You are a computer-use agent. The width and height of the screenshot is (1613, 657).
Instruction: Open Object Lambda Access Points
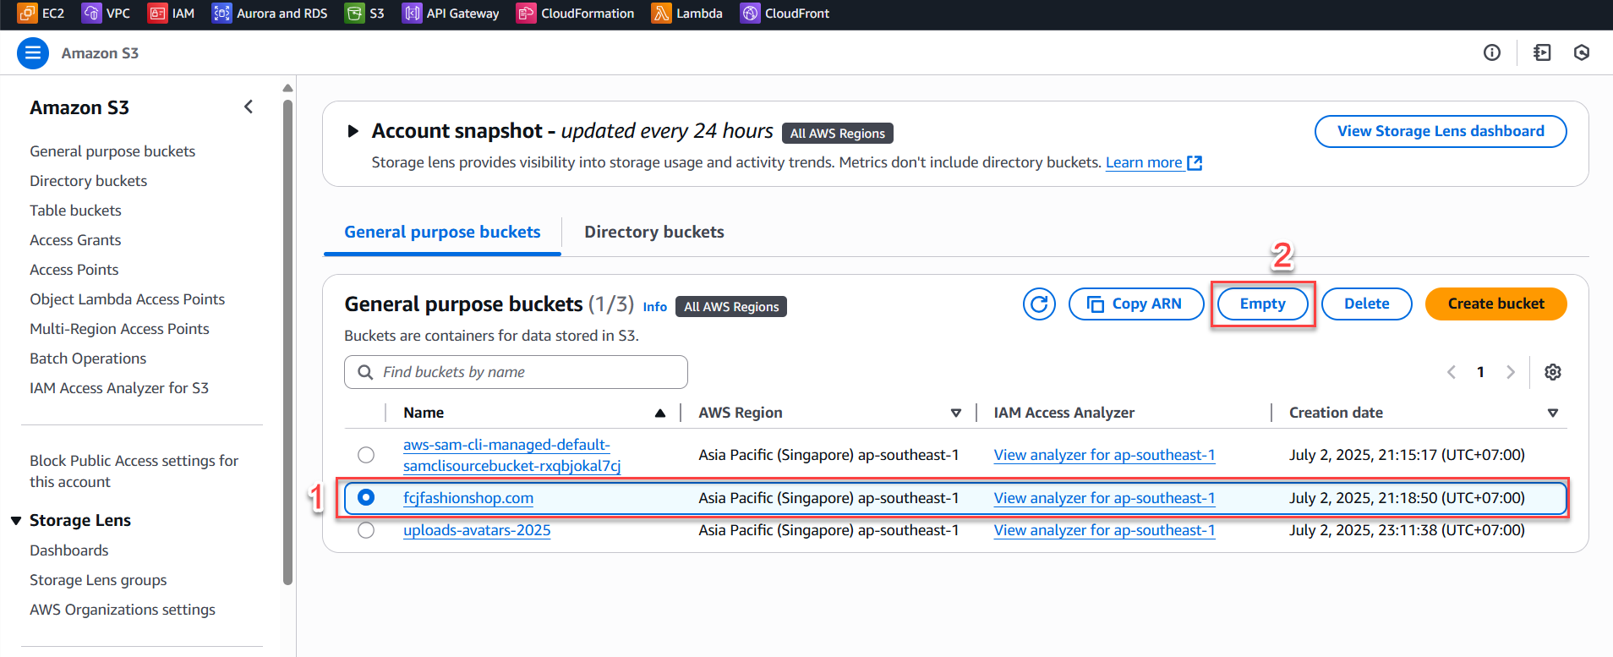click(127, 299)
